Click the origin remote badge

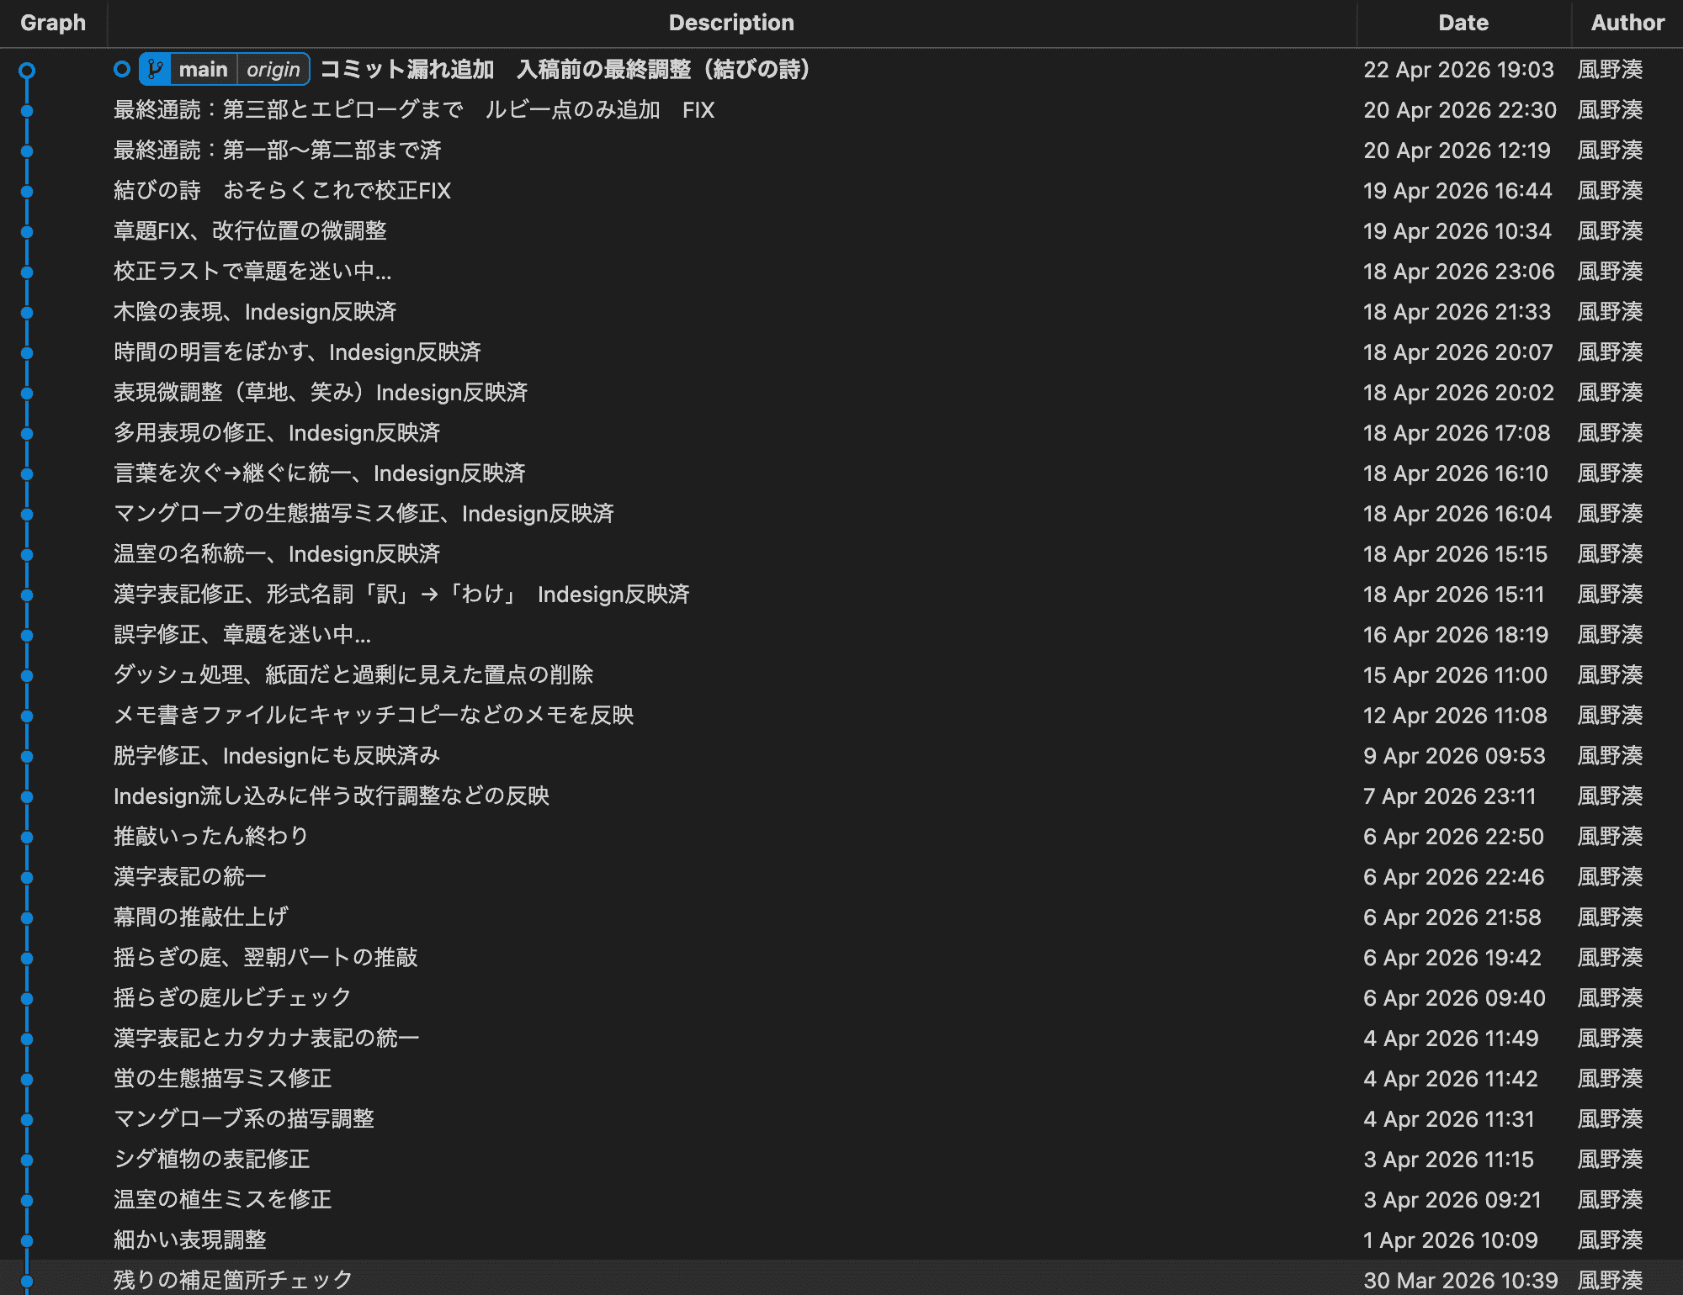(273, 70)
